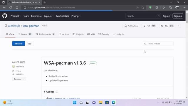Open Microsoft Store on taskbar
This screenshot has height=106, width=188.
point(107,103)
